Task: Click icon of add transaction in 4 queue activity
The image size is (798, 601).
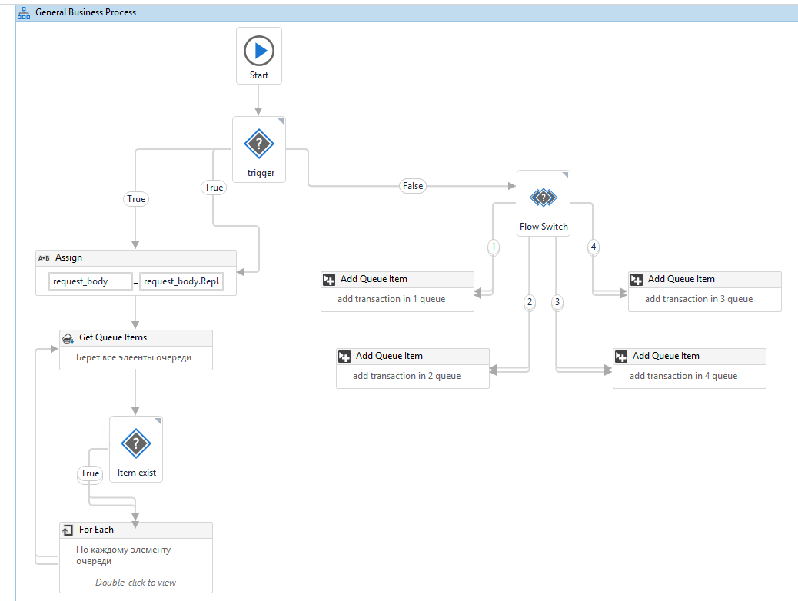Action: point(621,357)
